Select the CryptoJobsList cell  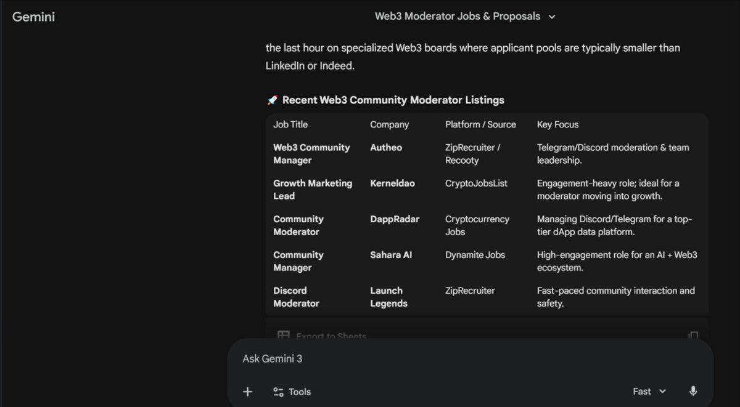point(476,183)
